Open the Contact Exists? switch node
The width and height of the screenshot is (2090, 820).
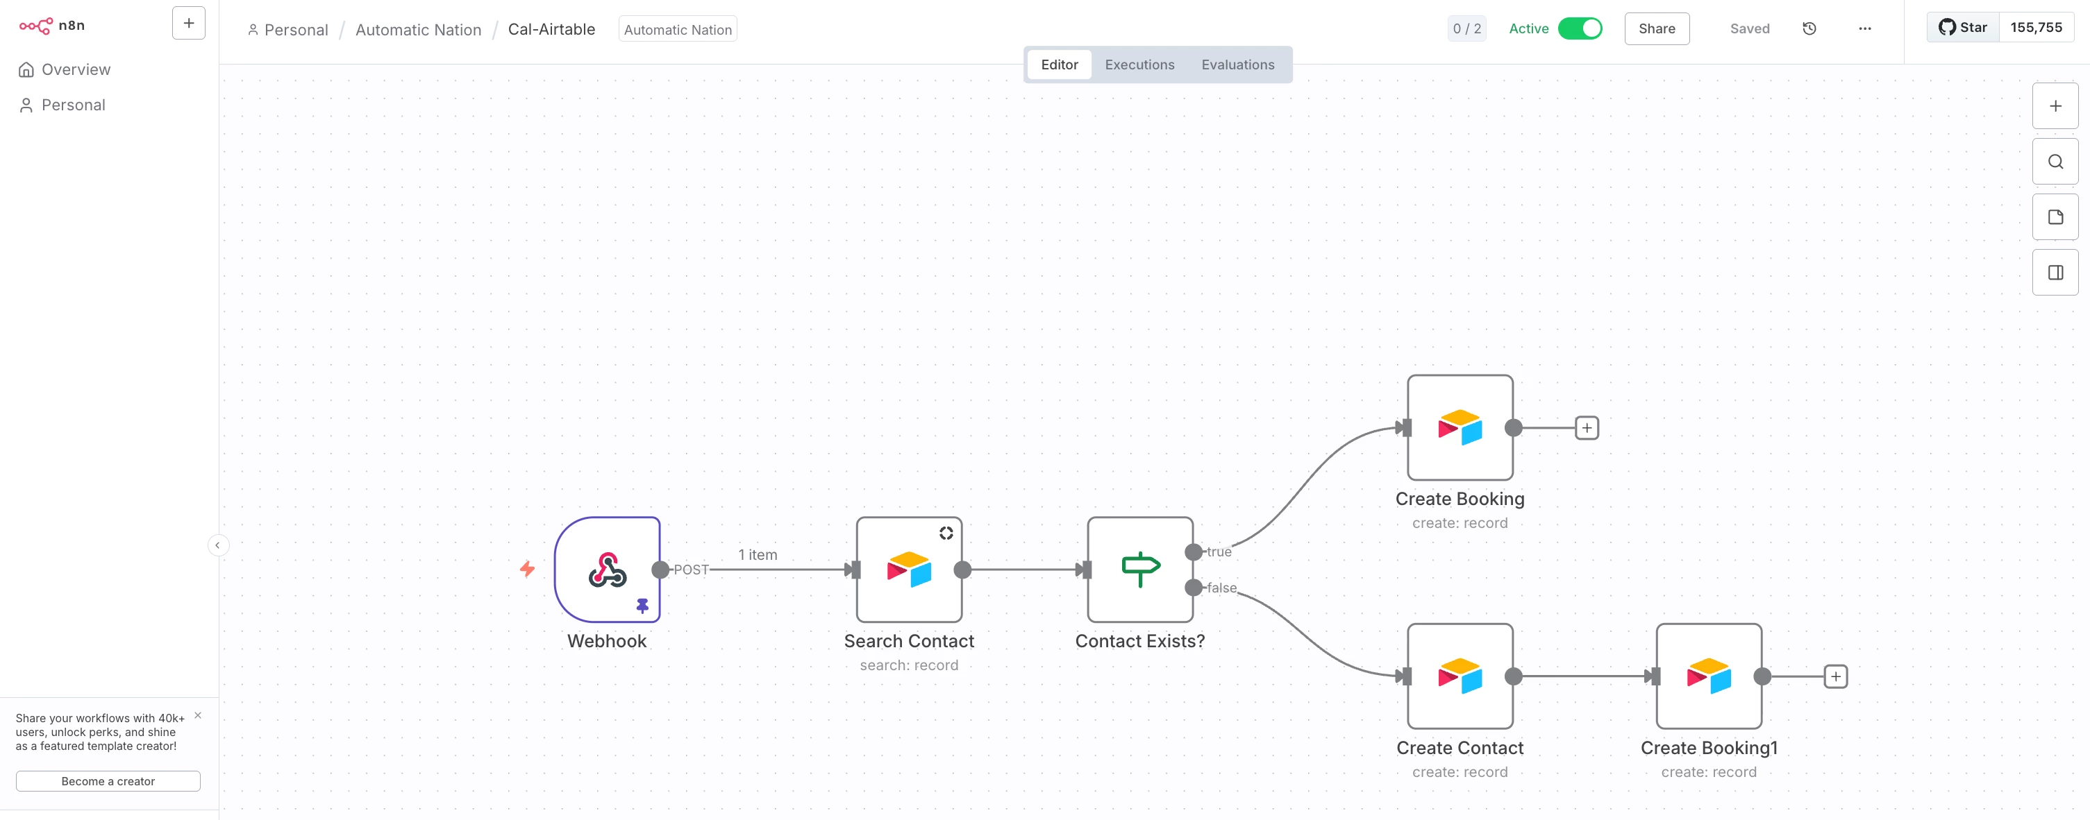1139,570
